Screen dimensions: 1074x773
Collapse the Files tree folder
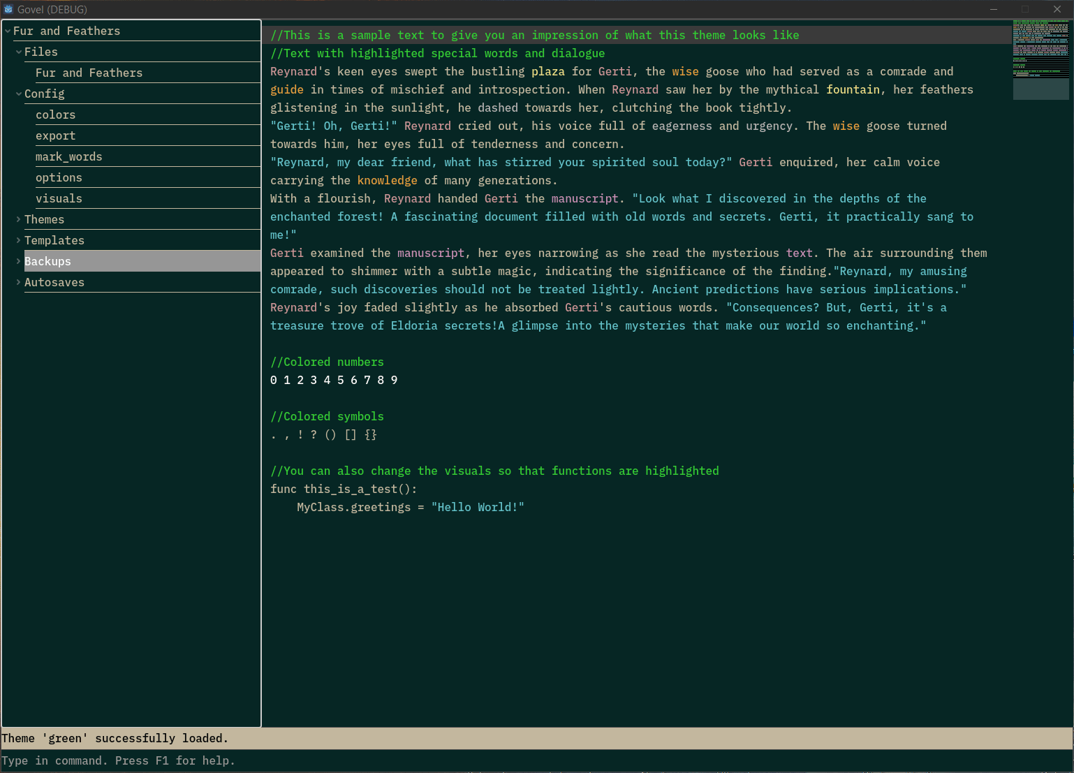[x=19, y=52]
